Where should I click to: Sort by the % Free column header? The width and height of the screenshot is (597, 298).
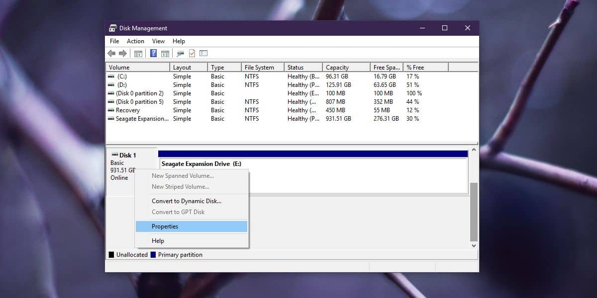point(426,67)
